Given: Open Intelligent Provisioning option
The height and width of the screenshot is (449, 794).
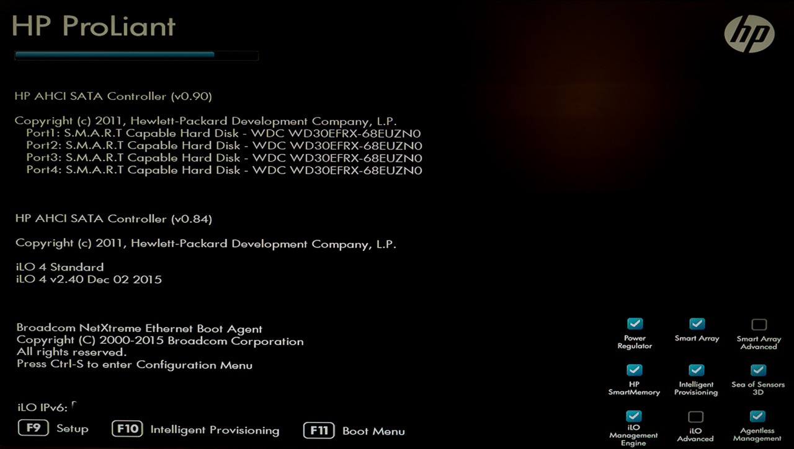Looking at the screenshot, I should click(215, 430).
